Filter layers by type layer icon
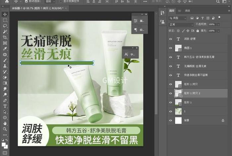Screen dimensions: 232x156 tap(203, 18)
